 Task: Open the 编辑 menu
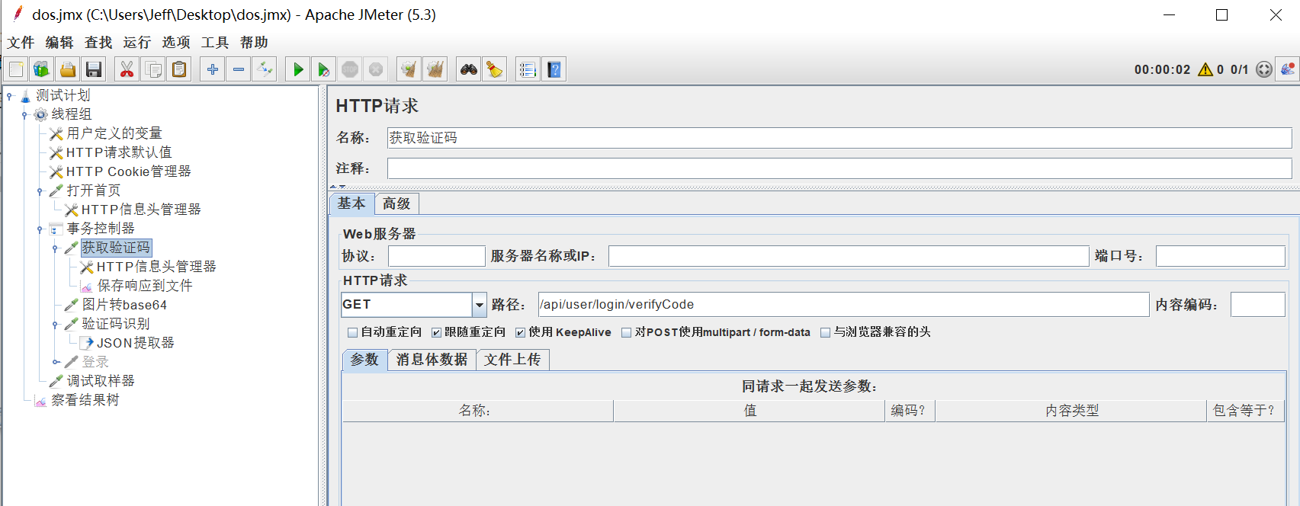tap(59, 43)
